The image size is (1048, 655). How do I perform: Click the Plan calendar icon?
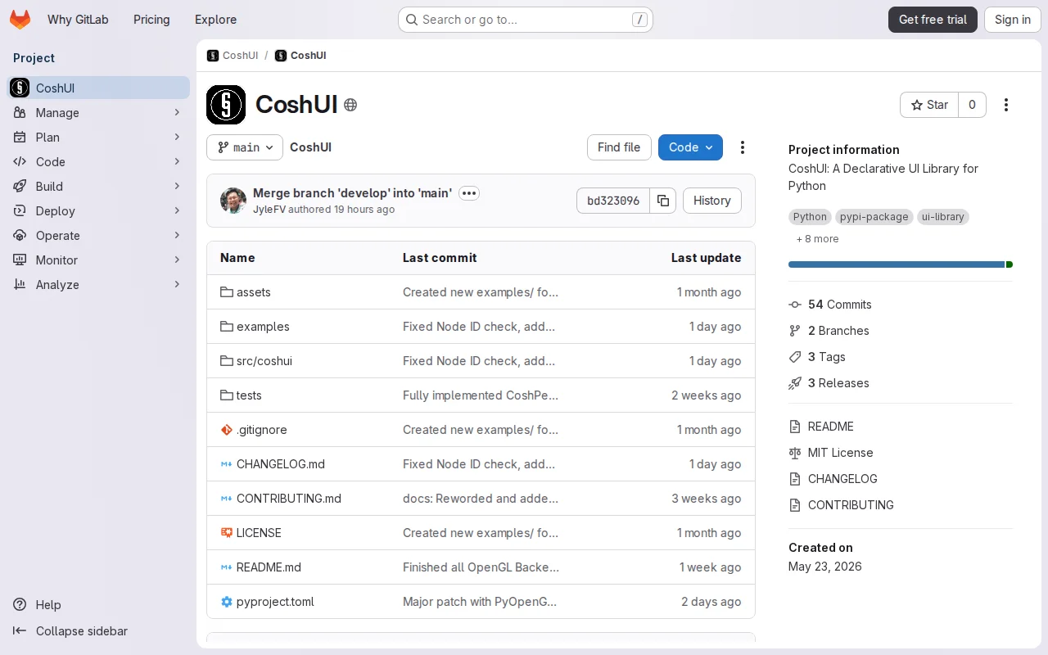click(20, 137)
